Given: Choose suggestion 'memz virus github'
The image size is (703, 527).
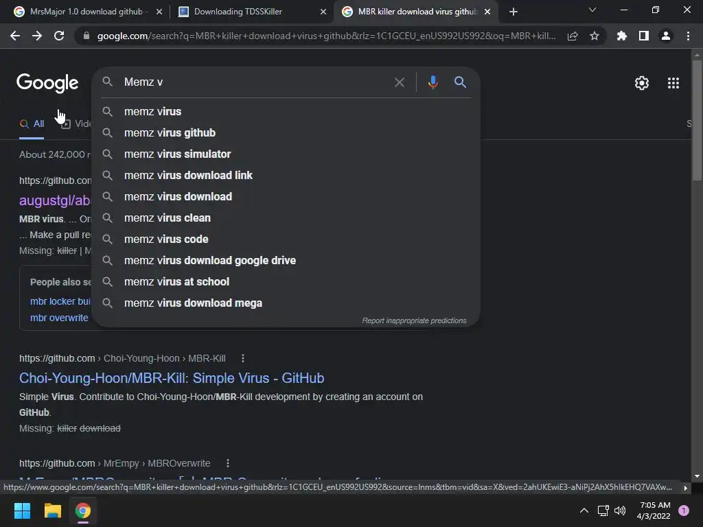Looking at the screenshot, I should [x=286, y=132].
